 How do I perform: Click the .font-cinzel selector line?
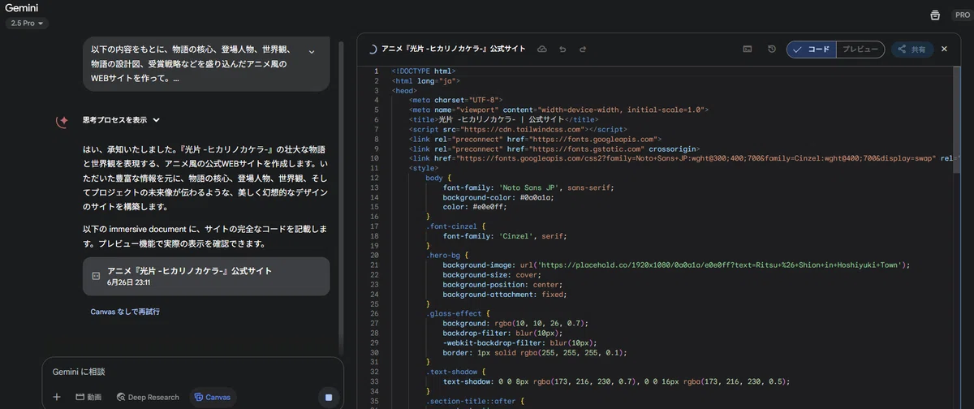(455, 226)
